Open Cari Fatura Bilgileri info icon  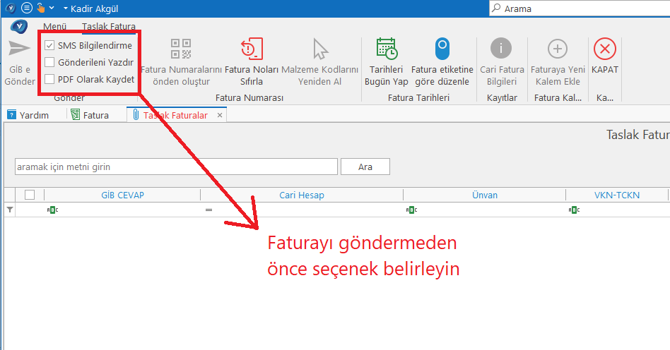tap(501, 49)
